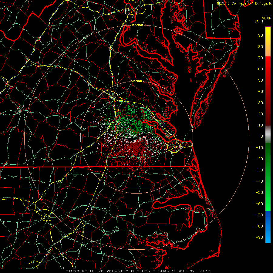Image resolution: width=273 pixels, height=273 pixels.
Task: Click the positive "80" value on the scale
Action: tap(261, 47)
